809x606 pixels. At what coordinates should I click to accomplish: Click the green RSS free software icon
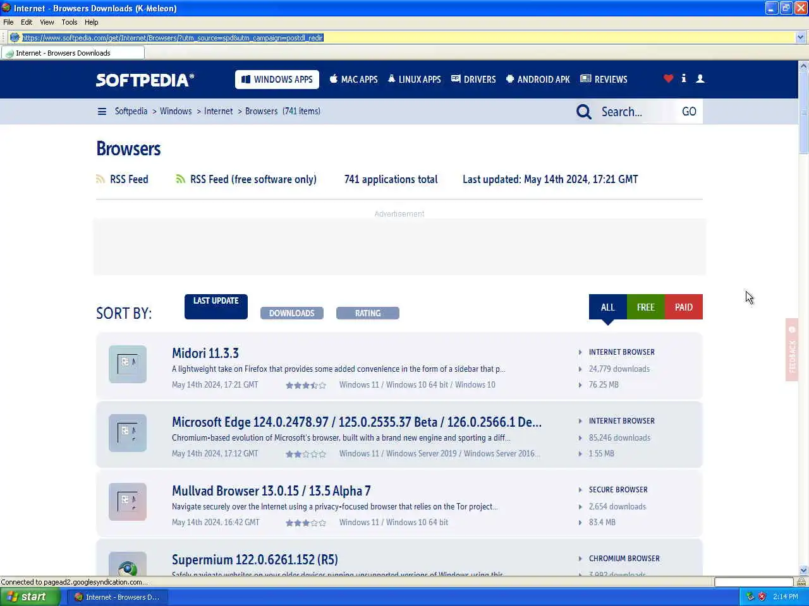(180, 179)
